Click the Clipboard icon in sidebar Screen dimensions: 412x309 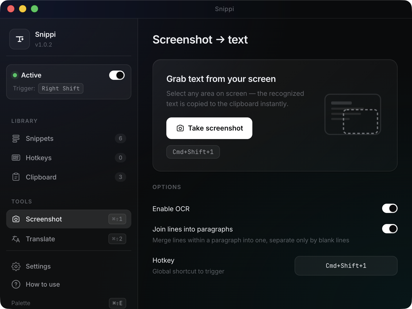pyautogui.click(x=16, y=177)
